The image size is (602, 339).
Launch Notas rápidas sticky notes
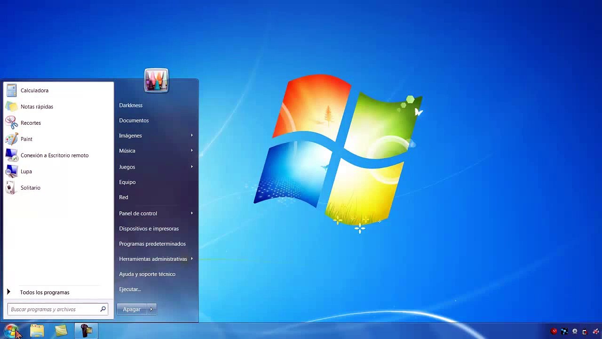pos(58,106)
